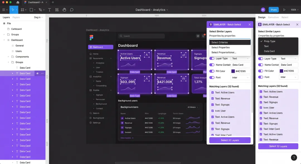Collapse the Dashboard frame in layers
Viewport: 301px width, 164px height.
point(4,40)
